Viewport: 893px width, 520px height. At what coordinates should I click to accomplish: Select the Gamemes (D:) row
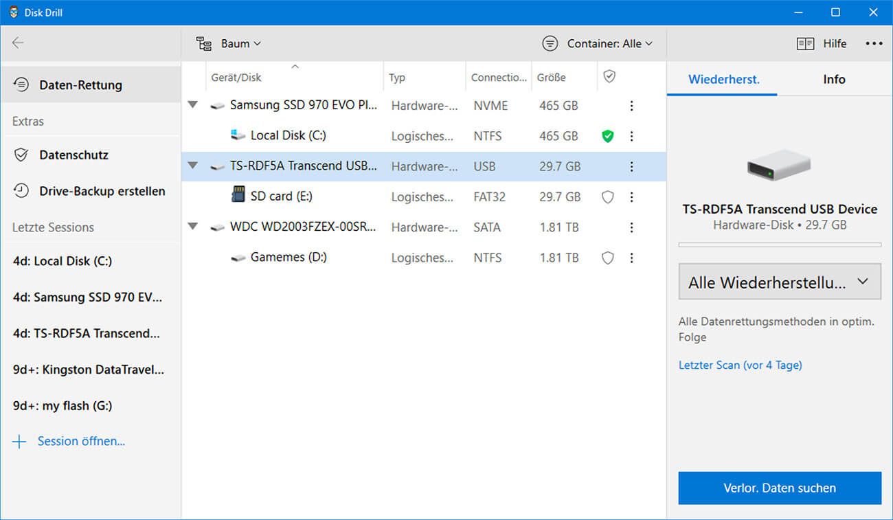pyautogui.click(x=424, y=258)
